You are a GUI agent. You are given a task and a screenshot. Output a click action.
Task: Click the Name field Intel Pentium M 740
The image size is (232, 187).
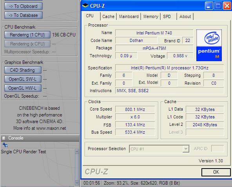154,33
